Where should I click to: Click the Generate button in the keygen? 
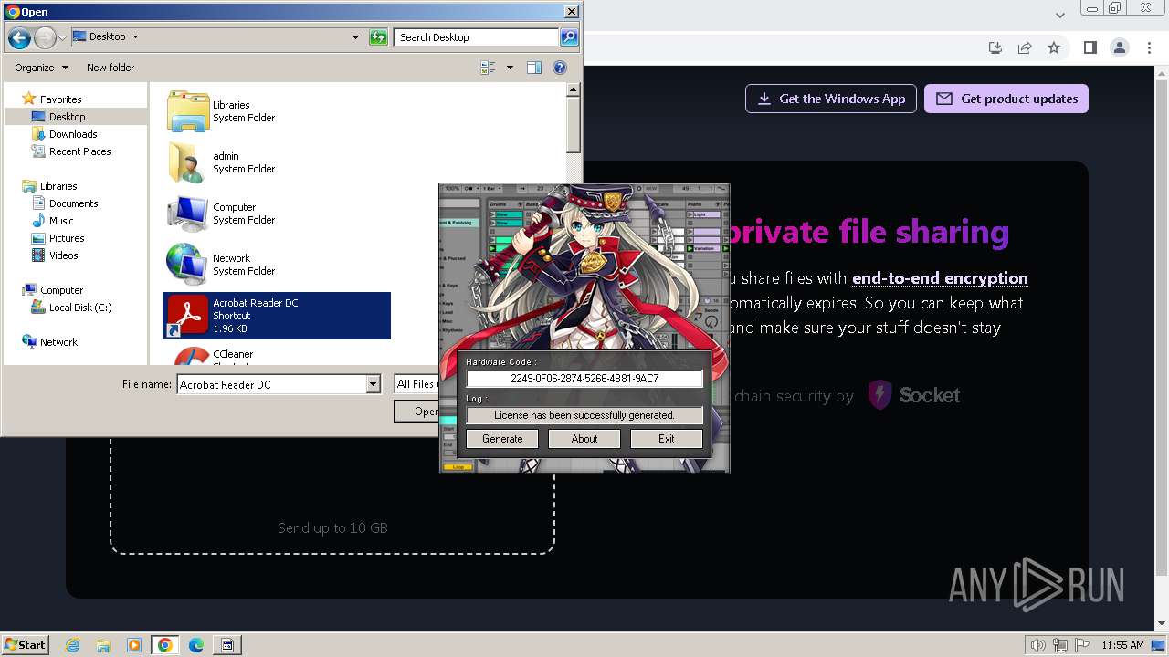click(x=502, y=439)
